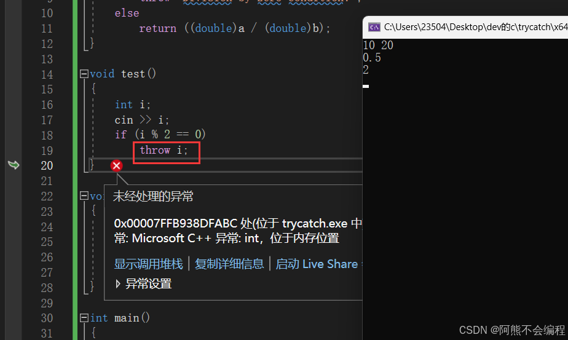Click the console window path title text

(x=476, y=27)
